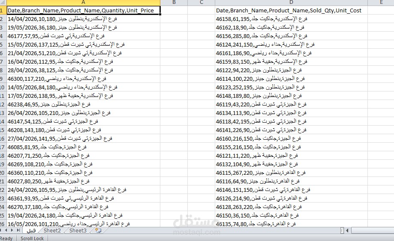Screen dimensions: 394x241
Task: Open the Sheet2 tab
Action: (x=52, y=230)
